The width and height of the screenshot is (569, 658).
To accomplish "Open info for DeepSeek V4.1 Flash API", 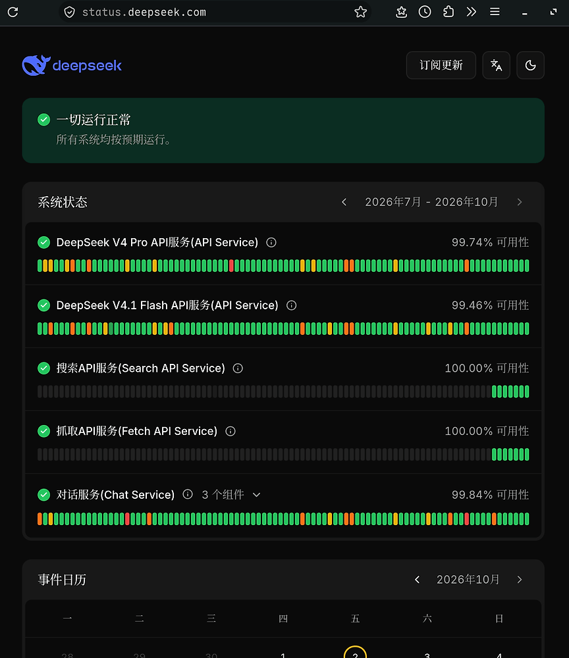I will click(292, 305).
